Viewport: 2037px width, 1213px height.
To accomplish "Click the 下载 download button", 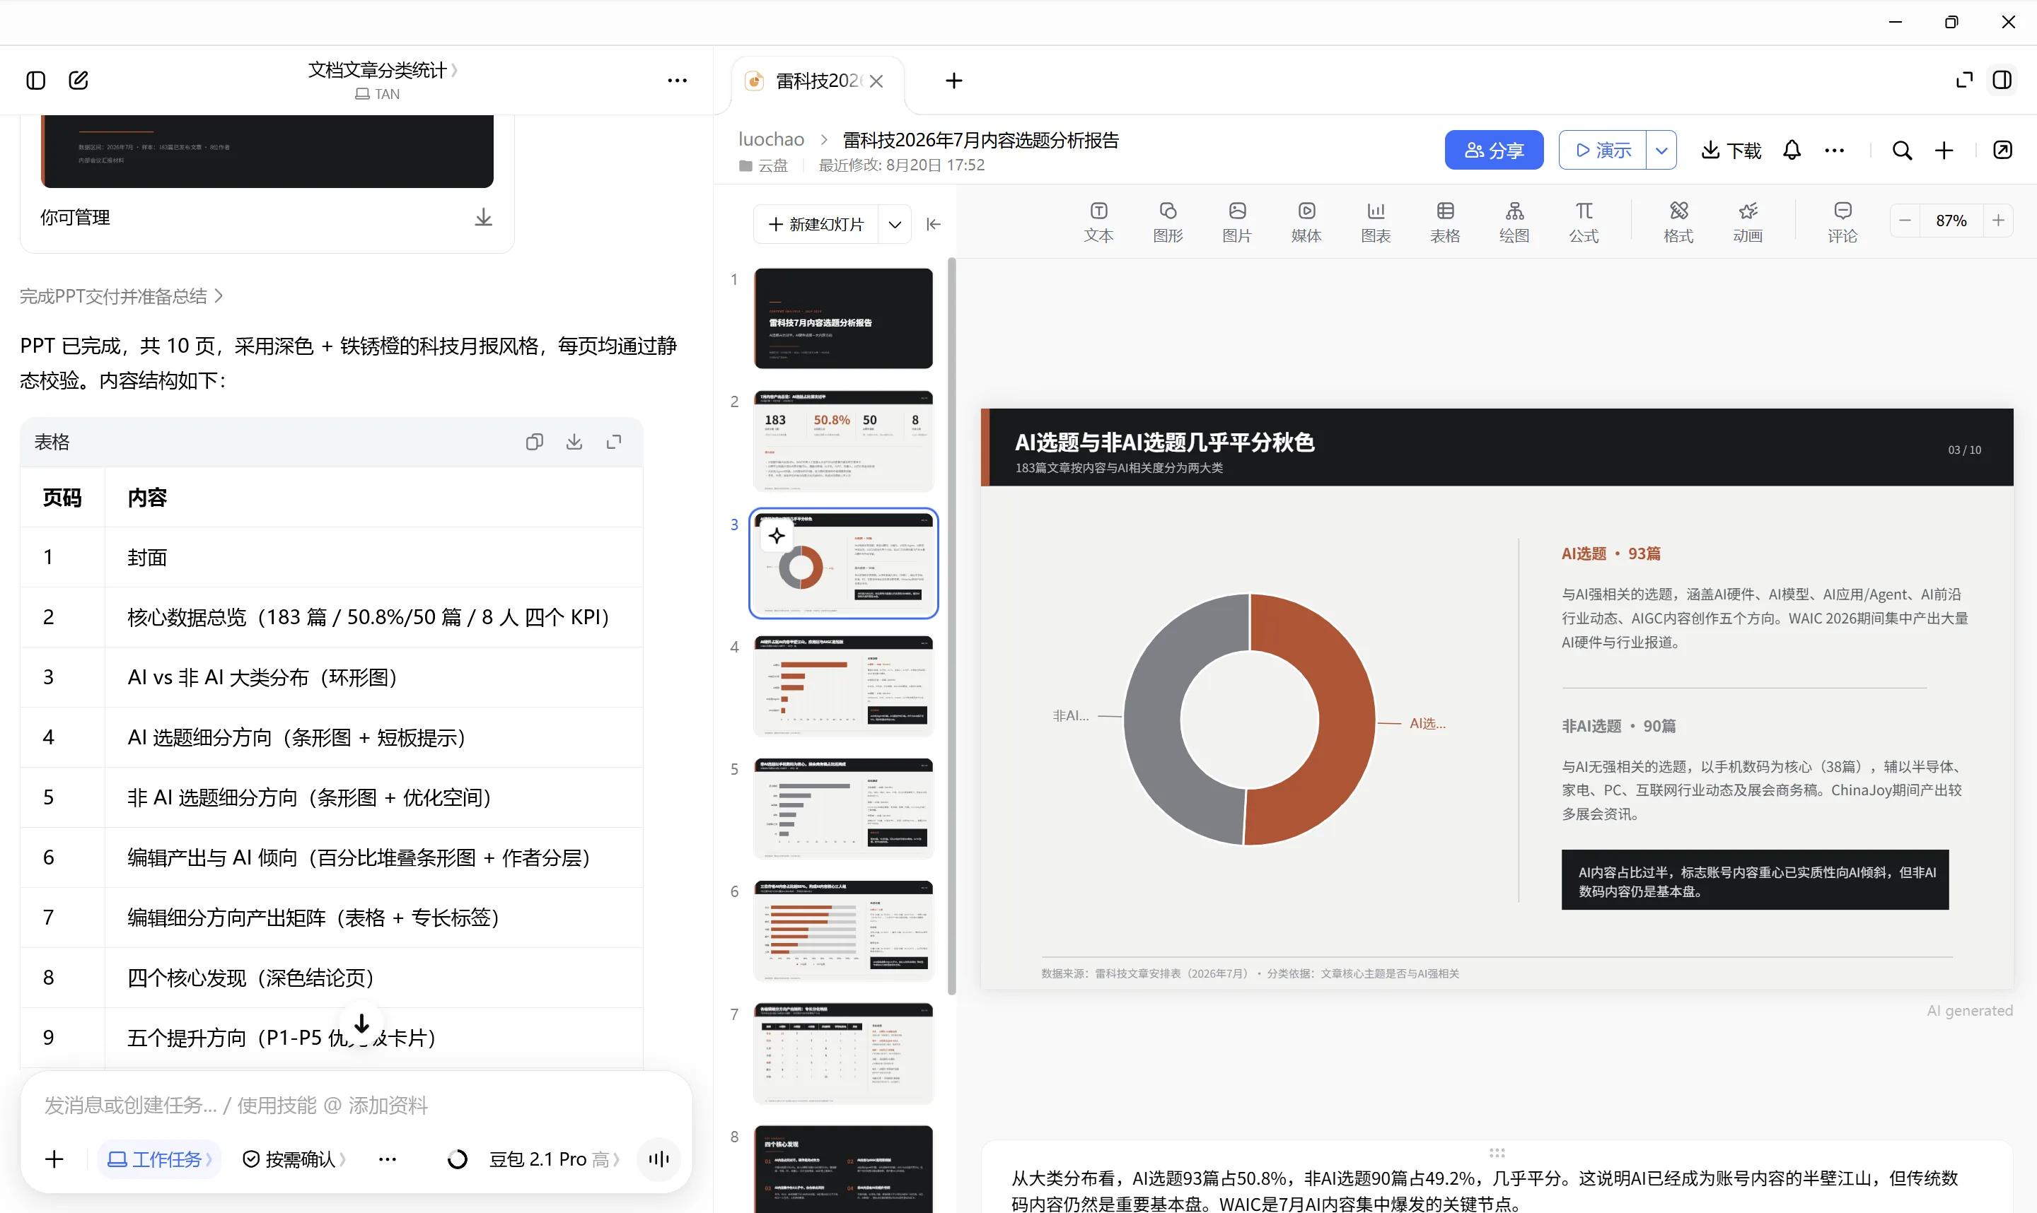I will (1731, 151).
